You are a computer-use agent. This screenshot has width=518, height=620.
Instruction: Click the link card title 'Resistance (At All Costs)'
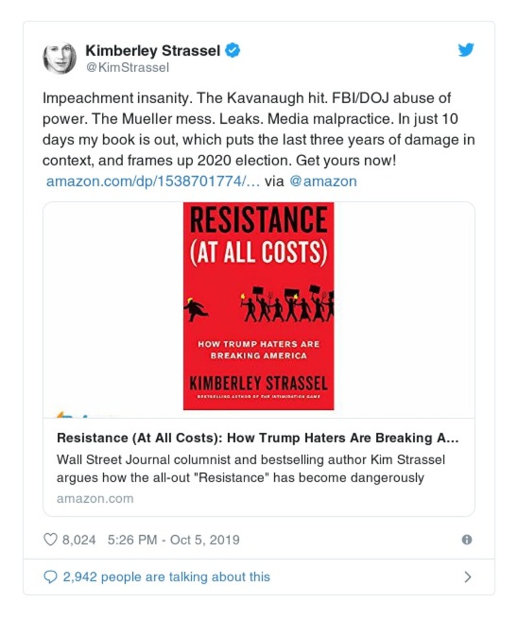pos(258,438)
